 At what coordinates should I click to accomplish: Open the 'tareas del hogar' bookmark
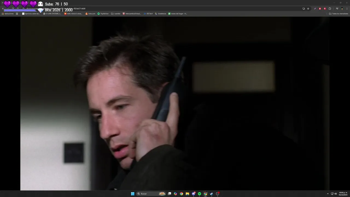(178, 14)
